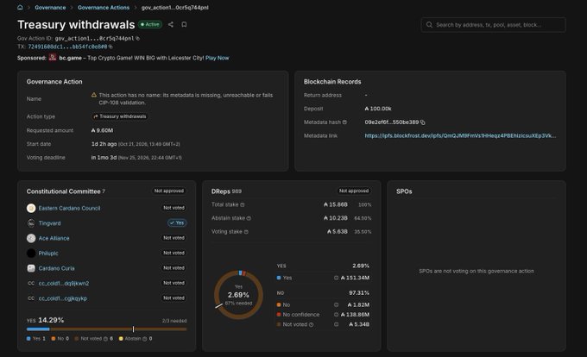Viewport: 587px width, 357px height.
Task: Click the warning triangle next to Name
Action: click(x=94, y=95)
